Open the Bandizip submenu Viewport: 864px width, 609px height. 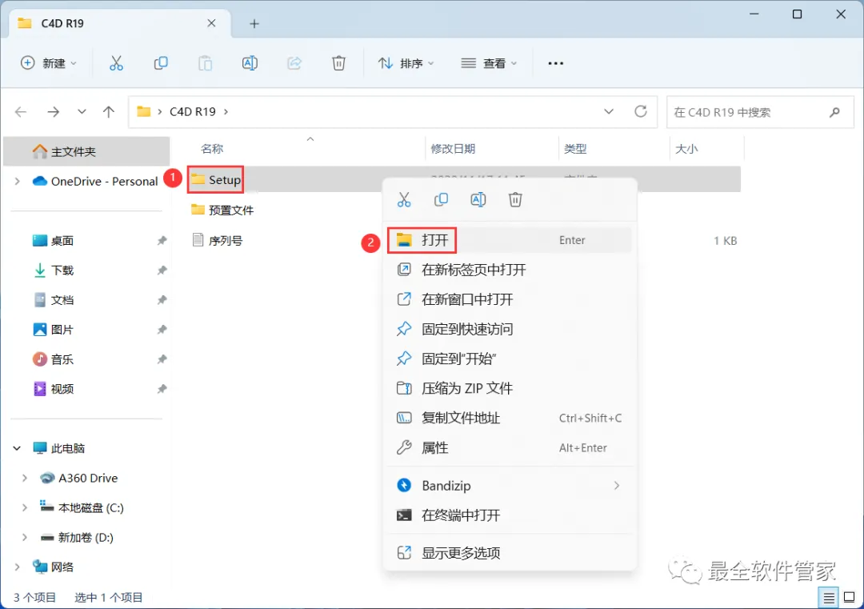[510, 486]
